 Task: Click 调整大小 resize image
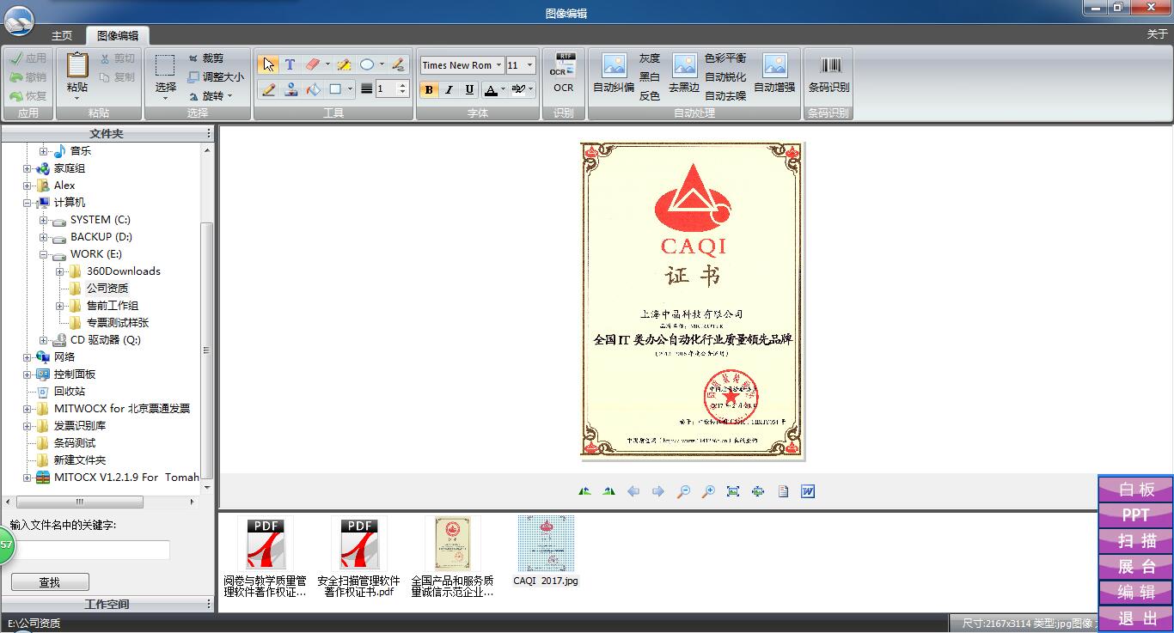(x=216, y=77)
